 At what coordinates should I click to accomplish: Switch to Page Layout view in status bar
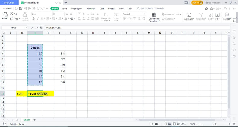[174, 124]
